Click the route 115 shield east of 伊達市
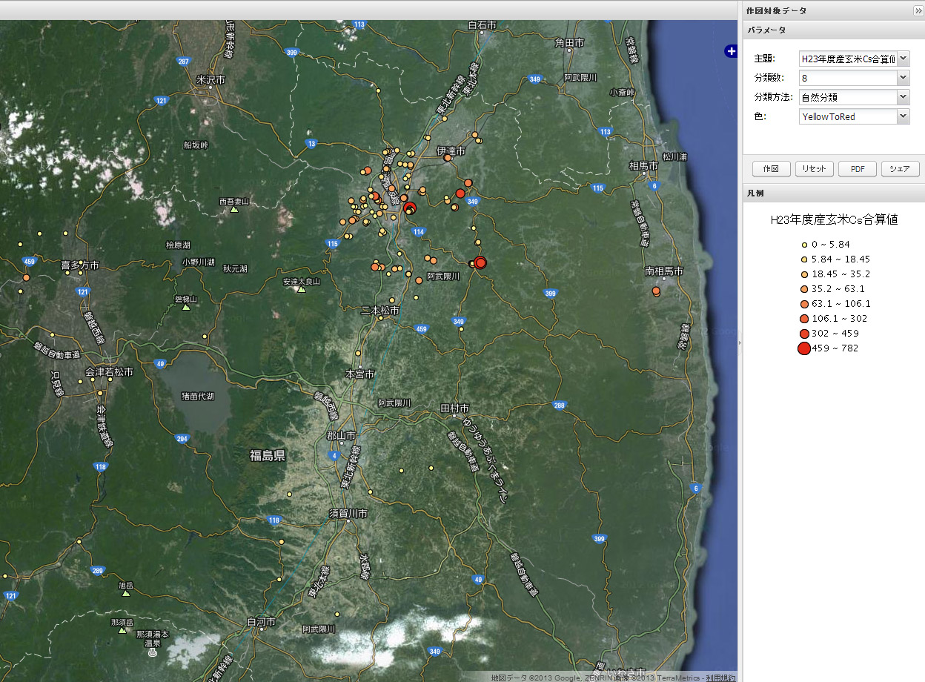925x682 pixels. 597,188
